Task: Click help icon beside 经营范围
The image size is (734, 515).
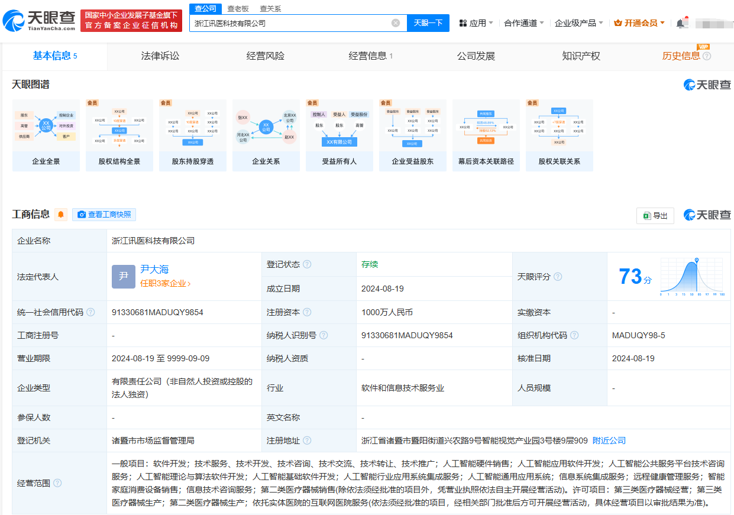Action: click(x=57, y=483)
